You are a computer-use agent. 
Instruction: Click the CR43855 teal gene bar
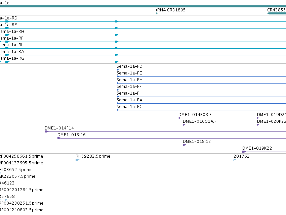[277, 13]
